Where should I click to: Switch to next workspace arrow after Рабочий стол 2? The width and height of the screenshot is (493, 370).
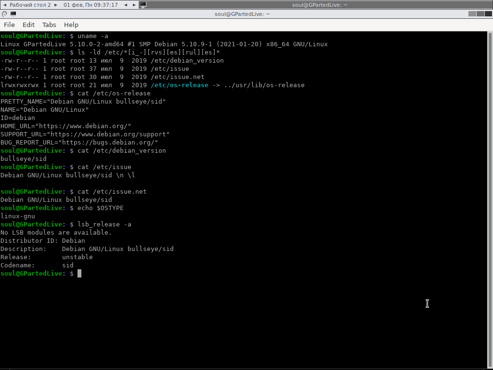click(x=56, y=5)
